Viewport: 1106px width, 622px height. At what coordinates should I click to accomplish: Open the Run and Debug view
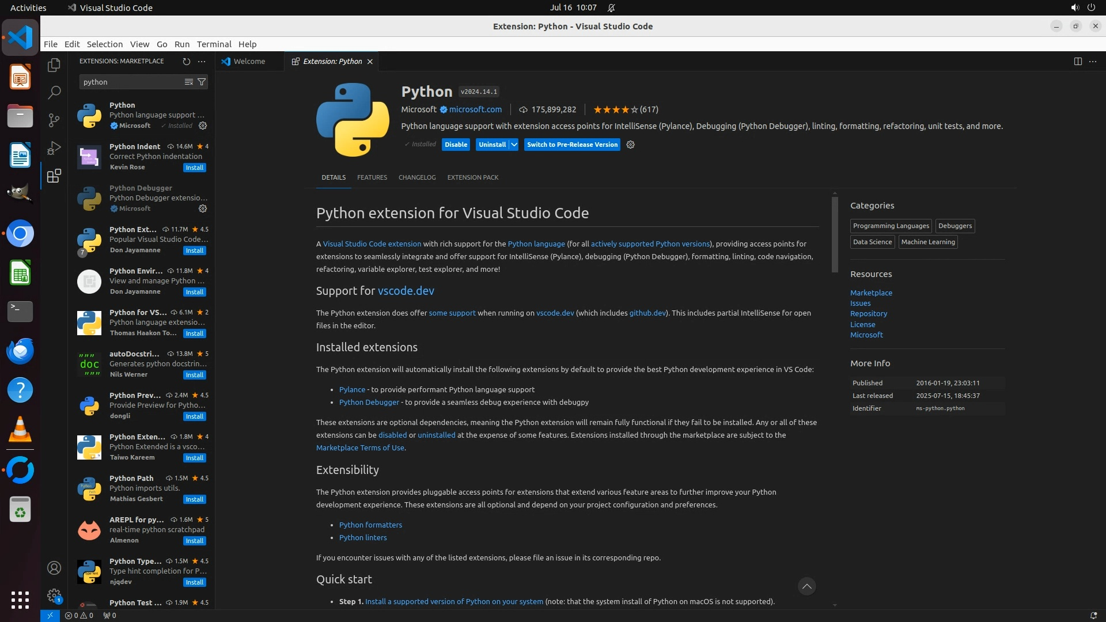pos(54,148)
